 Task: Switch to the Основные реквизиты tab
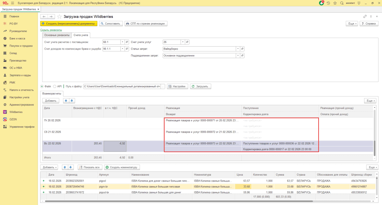pyautogui.click(x=57, y=35)
